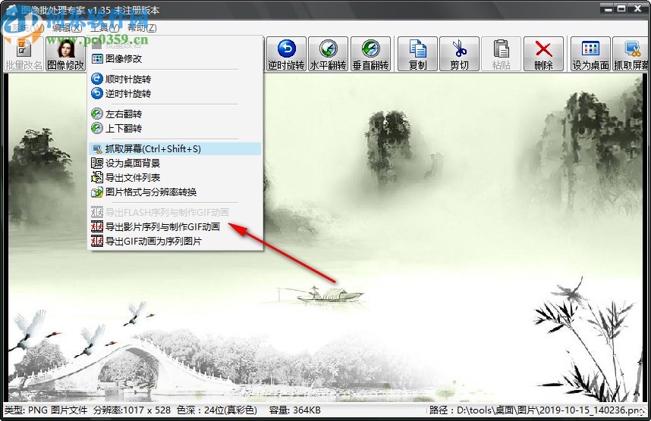The width and height of the screenshot is (651, 421).
Task: Click the status bar file path text
Action: click(x=537, y=410)
